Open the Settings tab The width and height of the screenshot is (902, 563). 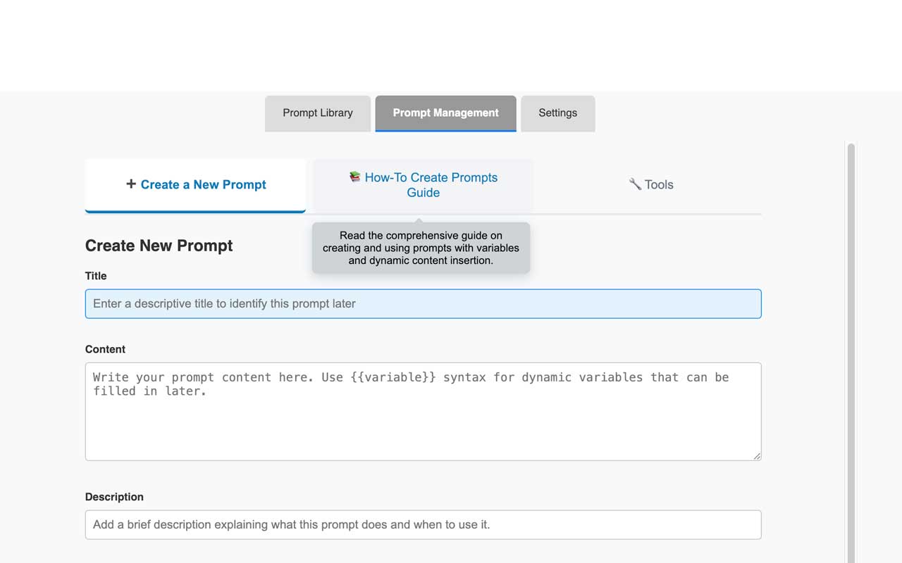[557, 113]
